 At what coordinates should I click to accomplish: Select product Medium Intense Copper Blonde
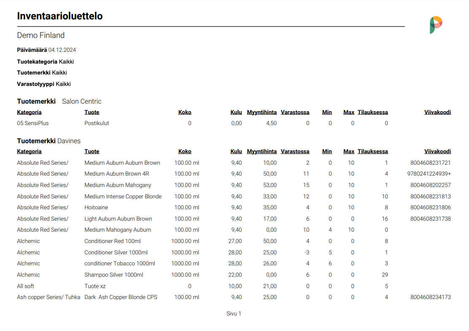click(123, 197)
